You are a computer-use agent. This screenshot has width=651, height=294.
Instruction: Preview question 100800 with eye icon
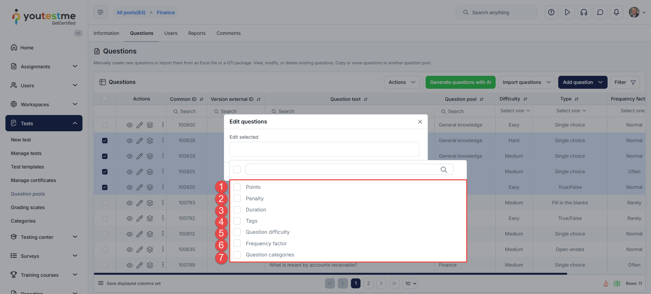[130, 125]
